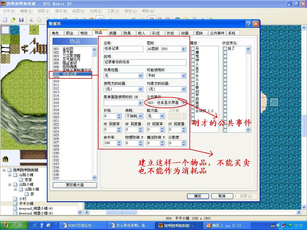Click the 取消 button
Viewport: 307px width, 230px height.
(222, 196)
